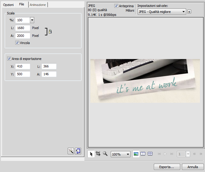This screenshot has width=205, height=172.
Task: Open the frame number dropdown arrow
Action: (188, 154)
